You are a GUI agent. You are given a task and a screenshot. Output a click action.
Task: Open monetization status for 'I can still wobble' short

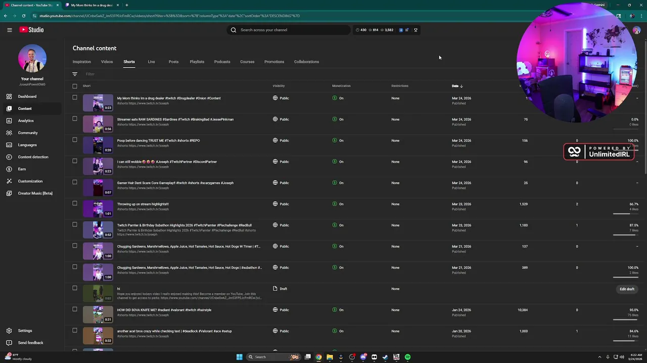pyautogui.click(x=338, y=162)
